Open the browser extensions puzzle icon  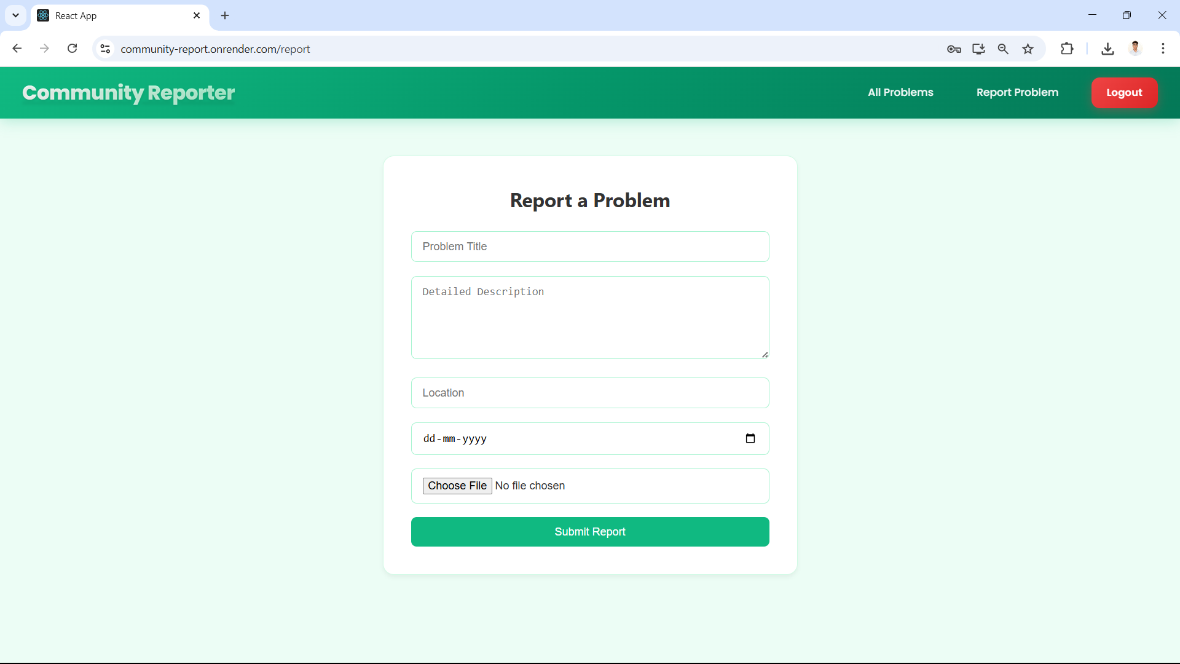(1067, 49)
